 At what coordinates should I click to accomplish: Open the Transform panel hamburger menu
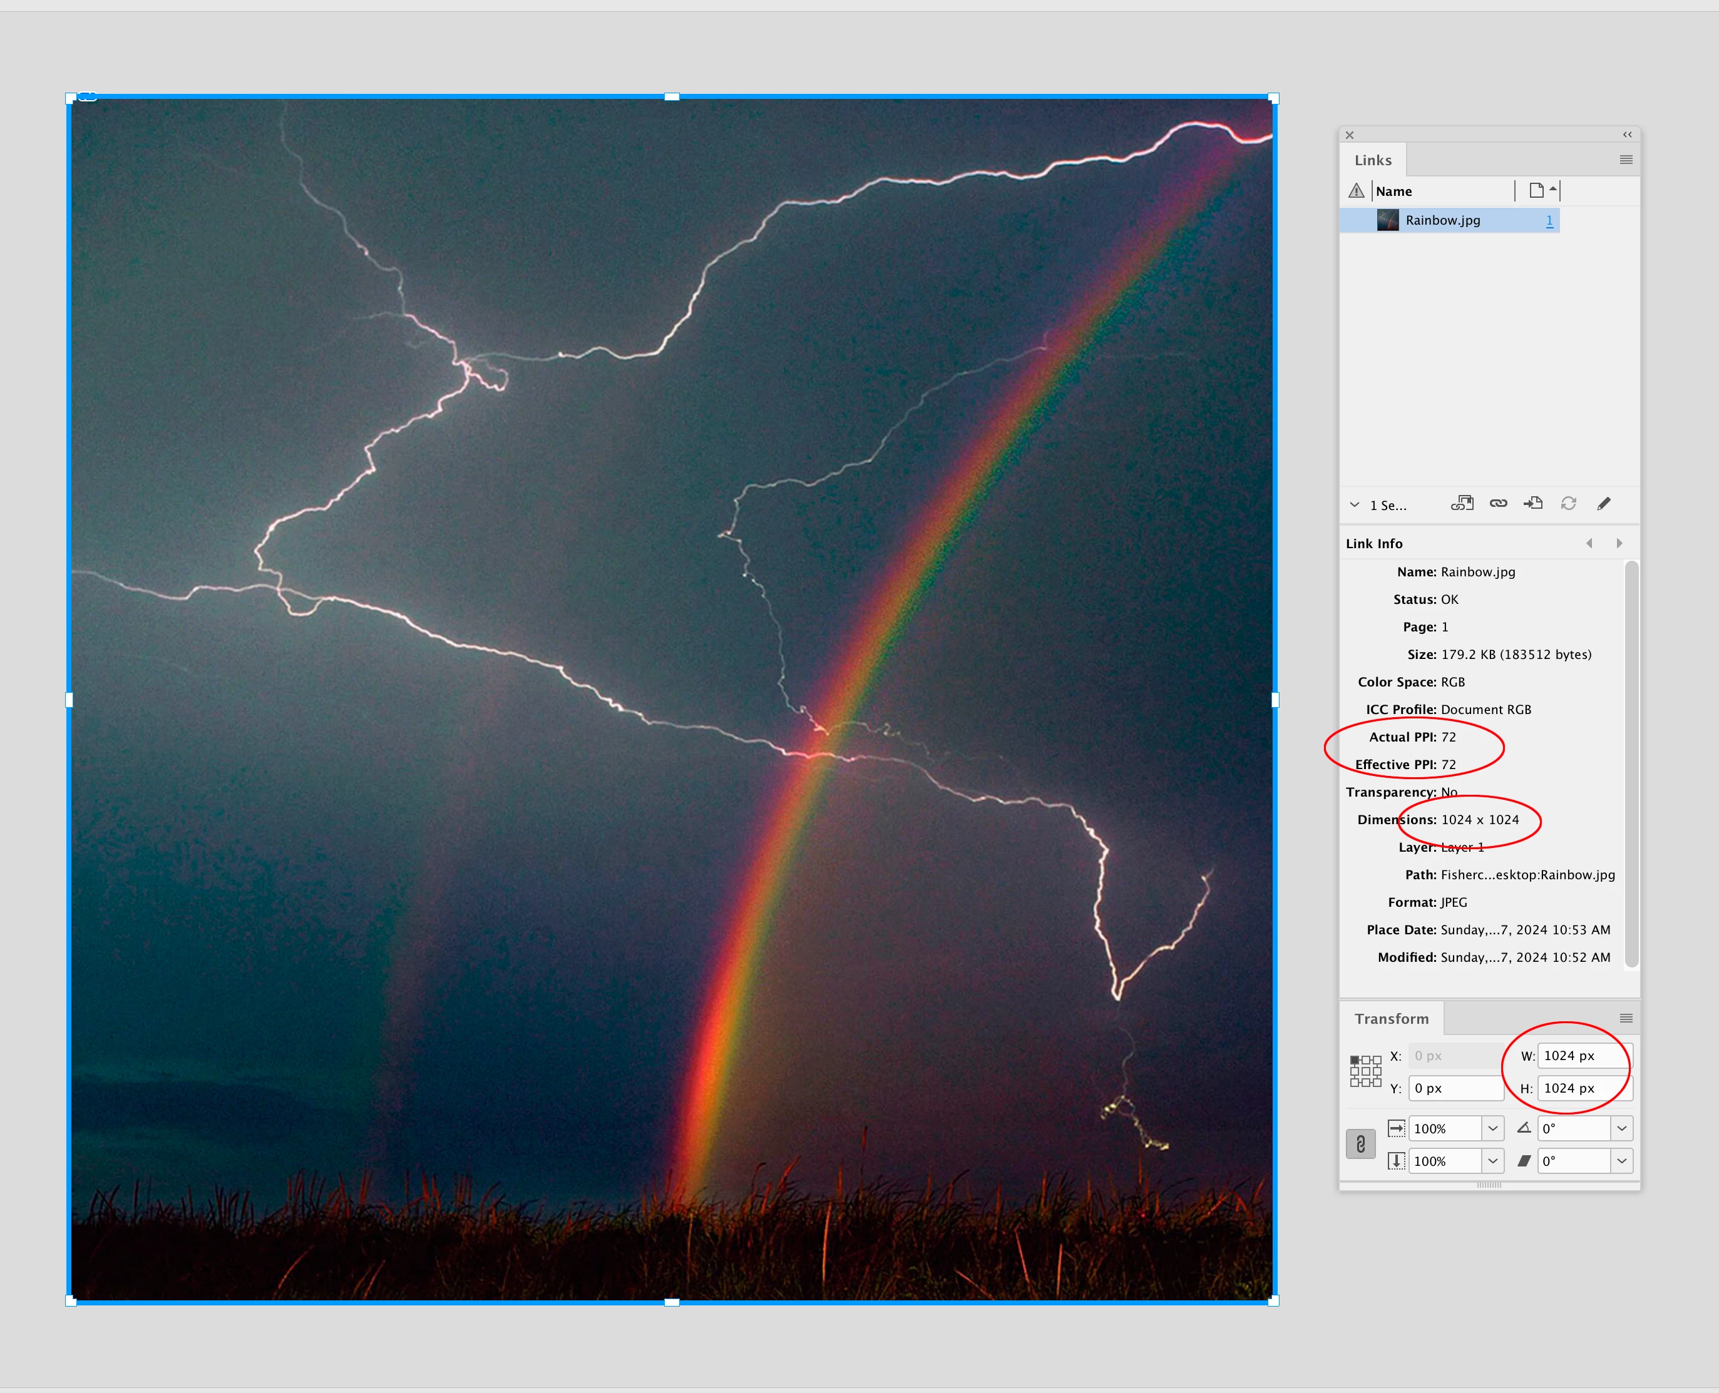[x=1626, y=1018]
